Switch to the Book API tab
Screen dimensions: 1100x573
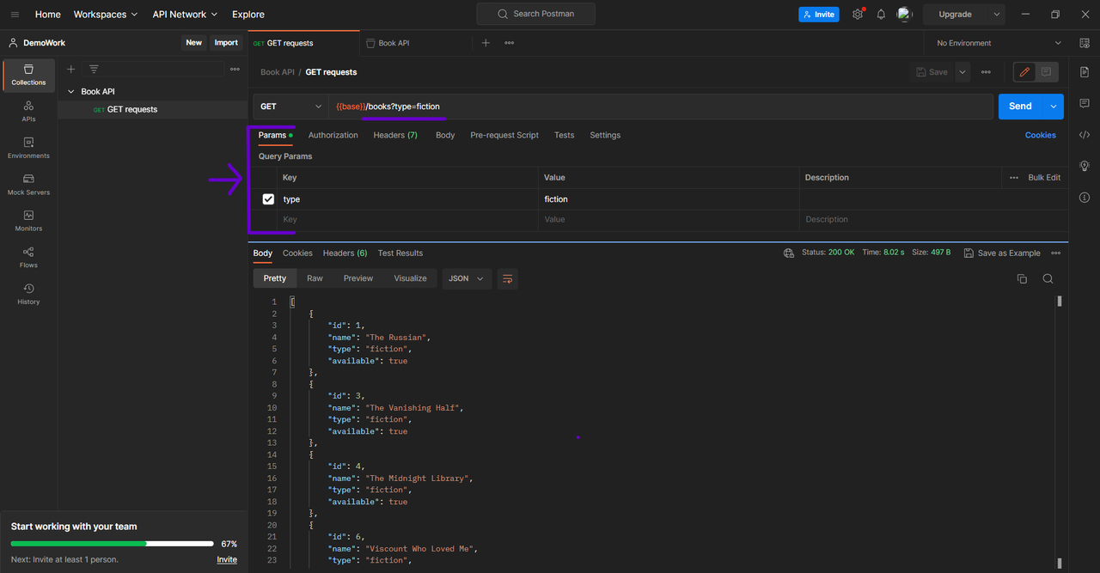pyautogui.click(x=394, y=43)
